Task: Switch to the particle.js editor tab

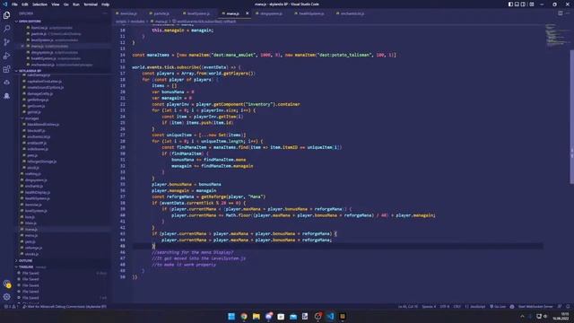Action: pyautogui.click(x=161, y=13)
